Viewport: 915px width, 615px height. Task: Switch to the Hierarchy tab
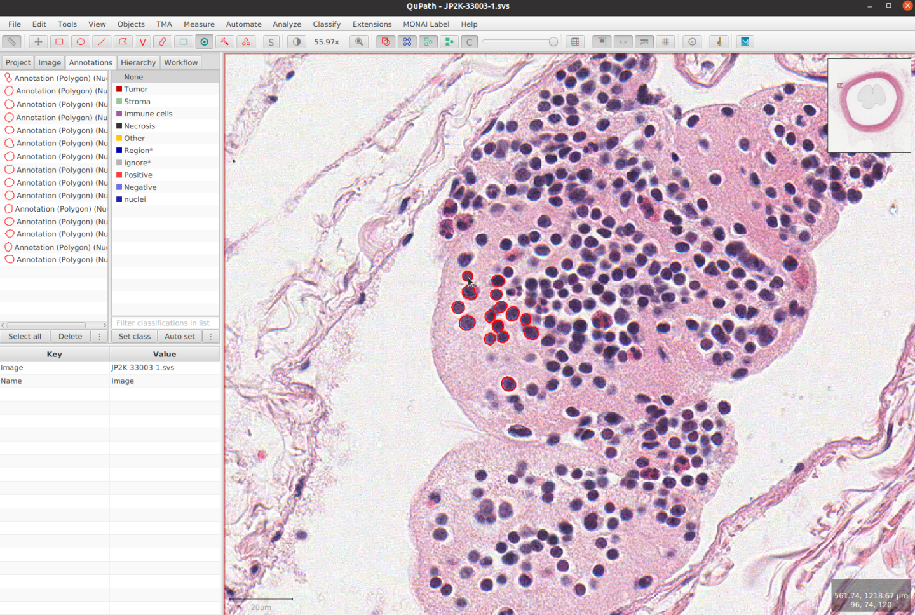[x=138, y=62]
